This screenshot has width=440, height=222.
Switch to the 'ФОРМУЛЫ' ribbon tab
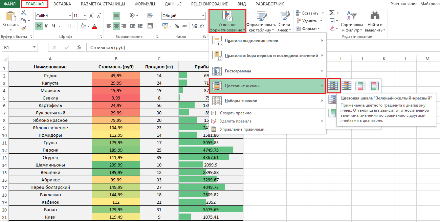pos(145,4)
